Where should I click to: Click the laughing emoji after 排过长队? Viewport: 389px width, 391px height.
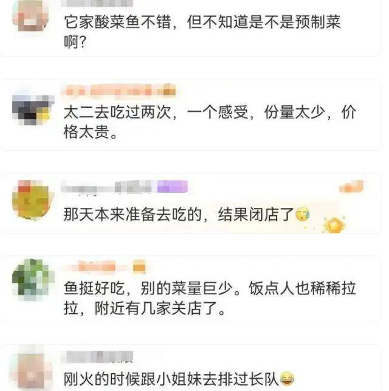pyautogui.click(x=287, y=378)
